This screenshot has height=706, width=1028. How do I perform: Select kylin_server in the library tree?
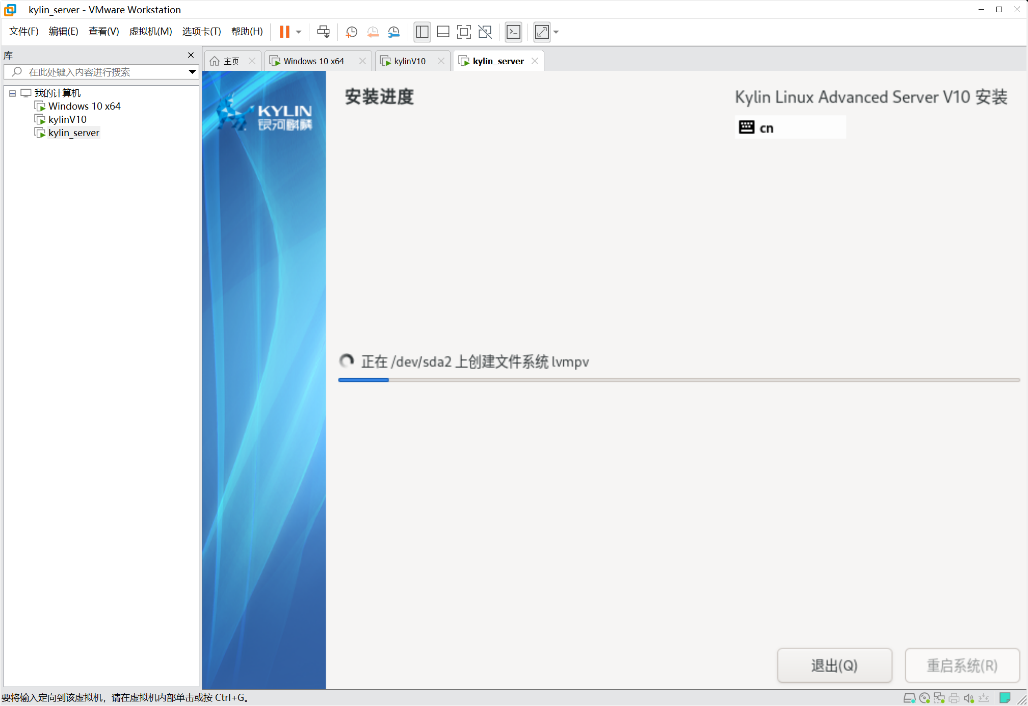point(73,133)
